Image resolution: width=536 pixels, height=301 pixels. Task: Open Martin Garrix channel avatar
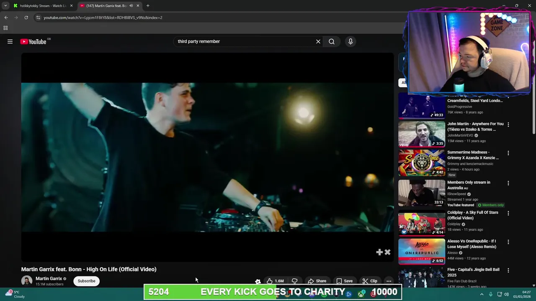point(27,281)
